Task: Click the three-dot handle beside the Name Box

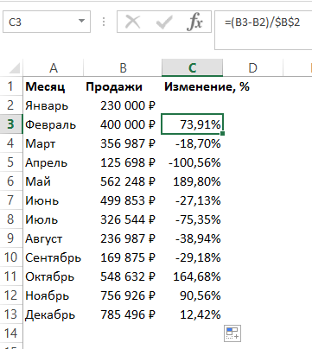Action: (x=104, y=22)
